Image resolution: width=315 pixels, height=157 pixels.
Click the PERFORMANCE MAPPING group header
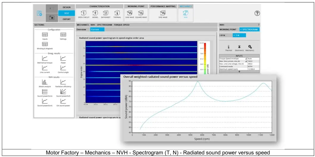[x=163, y=7]
